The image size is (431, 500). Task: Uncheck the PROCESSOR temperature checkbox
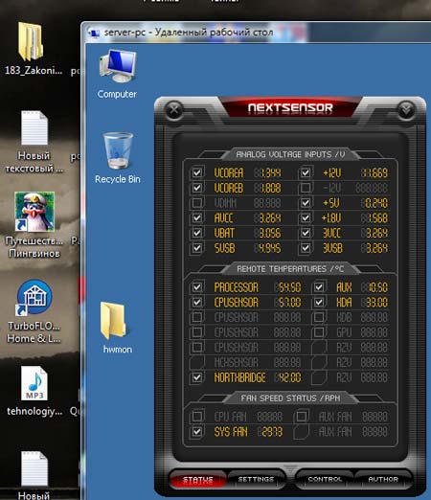pyautogui.click(x=197, y=287)
